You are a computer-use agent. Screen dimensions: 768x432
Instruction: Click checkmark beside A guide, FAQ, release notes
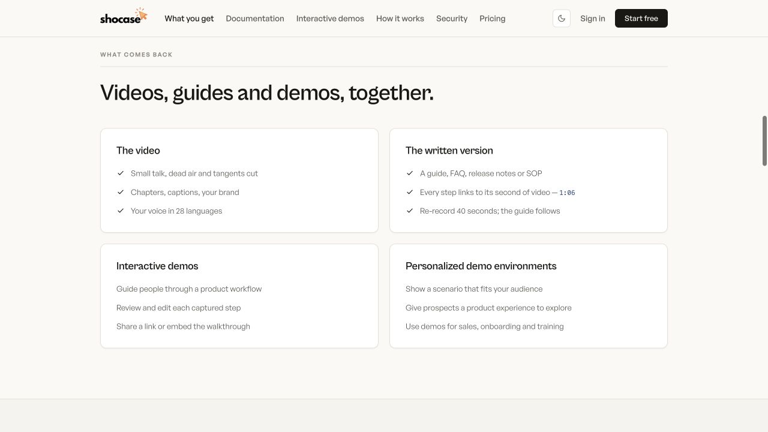pos(410,173)
